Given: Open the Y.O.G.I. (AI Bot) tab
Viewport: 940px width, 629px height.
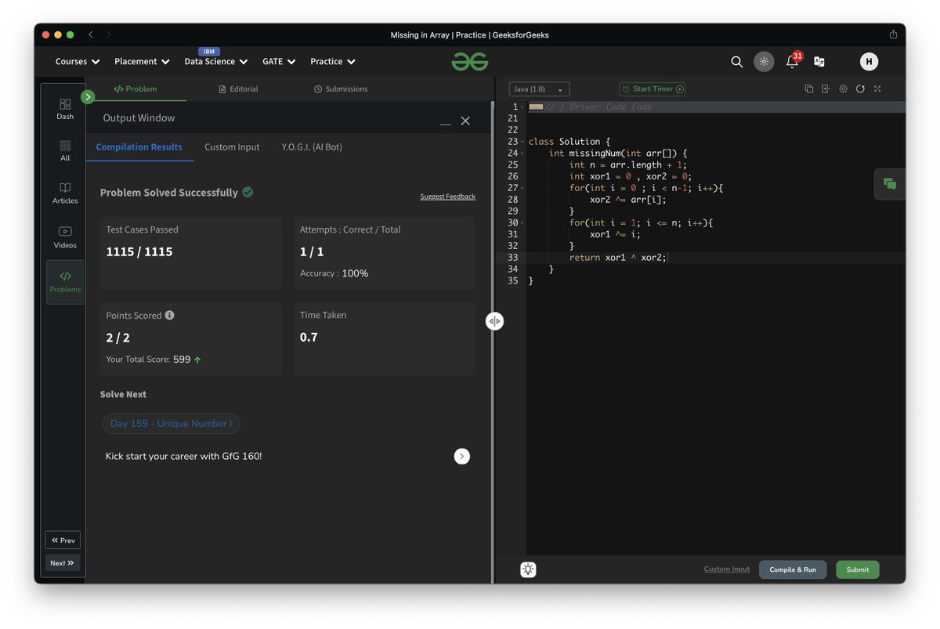Looking at the screenshot, I should (312, 147).
